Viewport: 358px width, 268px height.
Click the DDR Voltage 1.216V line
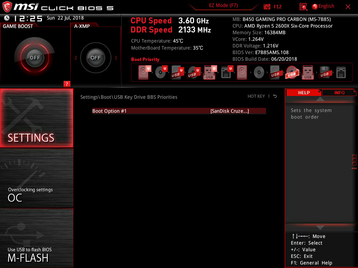click(255, 46)
